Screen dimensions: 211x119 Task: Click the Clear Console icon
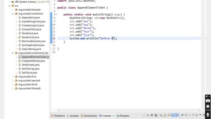[161, 115]
